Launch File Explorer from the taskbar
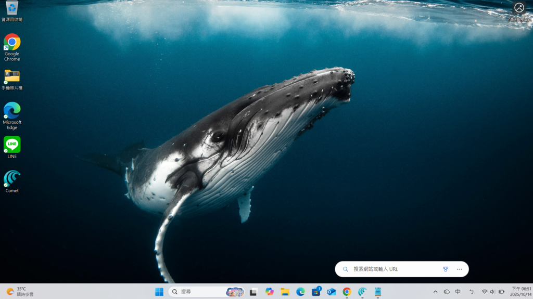This screenshot has height=299, width=533. (285, 292)
